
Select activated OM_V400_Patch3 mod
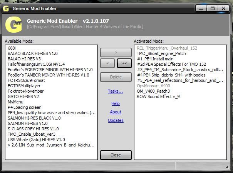153,91
